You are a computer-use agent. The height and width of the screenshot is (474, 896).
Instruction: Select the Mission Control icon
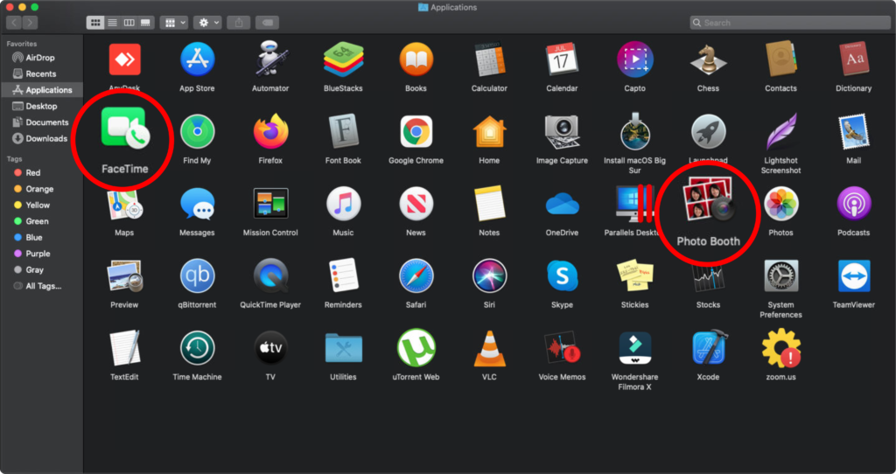pyautogui.click(x=270, y=204)
